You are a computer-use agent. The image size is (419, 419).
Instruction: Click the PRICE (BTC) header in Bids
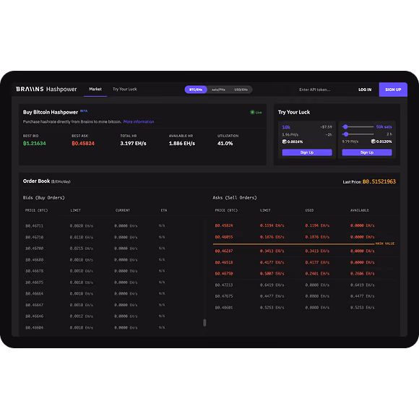pyautogui.click(x=36, y=210)
